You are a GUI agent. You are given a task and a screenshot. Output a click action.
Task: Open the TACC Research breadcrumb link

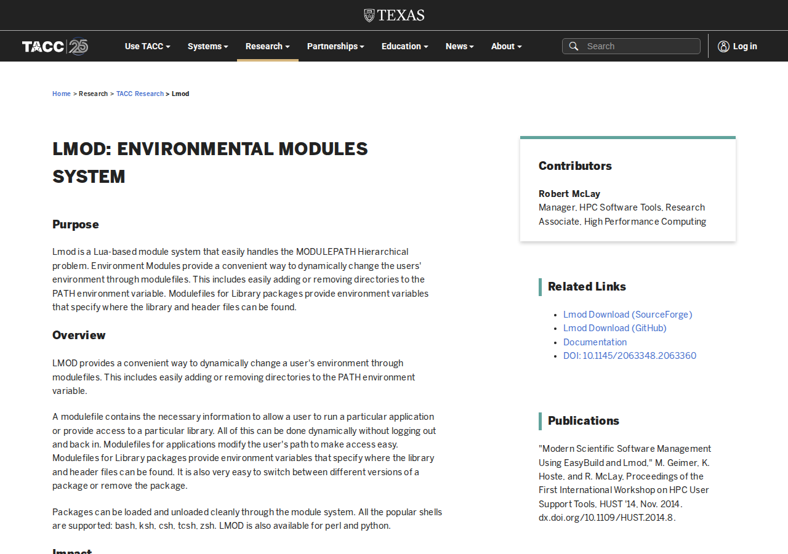[x=140, y=94]
